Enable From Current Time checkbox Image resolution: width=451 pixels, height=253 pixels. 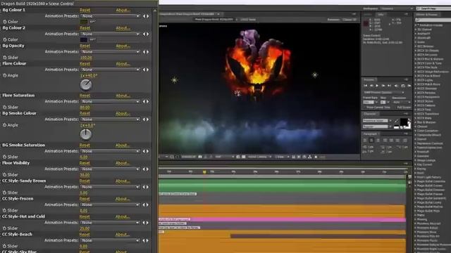tap(364, 108)
